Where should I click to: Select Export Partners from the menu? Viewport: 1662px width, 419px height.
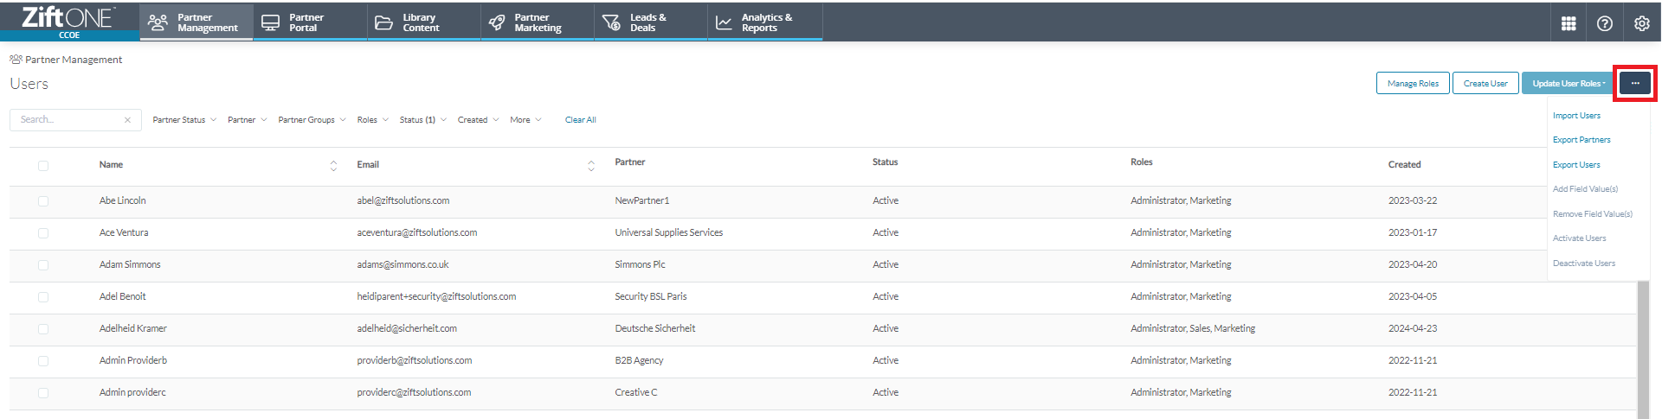tap(1581, 140)
